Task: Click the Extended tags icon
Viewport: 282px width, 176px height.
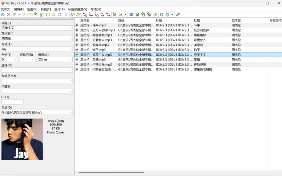Action: point(131,15)
